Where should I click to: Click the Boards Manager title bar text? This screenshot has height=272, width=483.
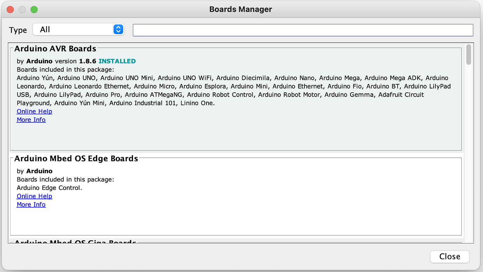tap(241, 9)
